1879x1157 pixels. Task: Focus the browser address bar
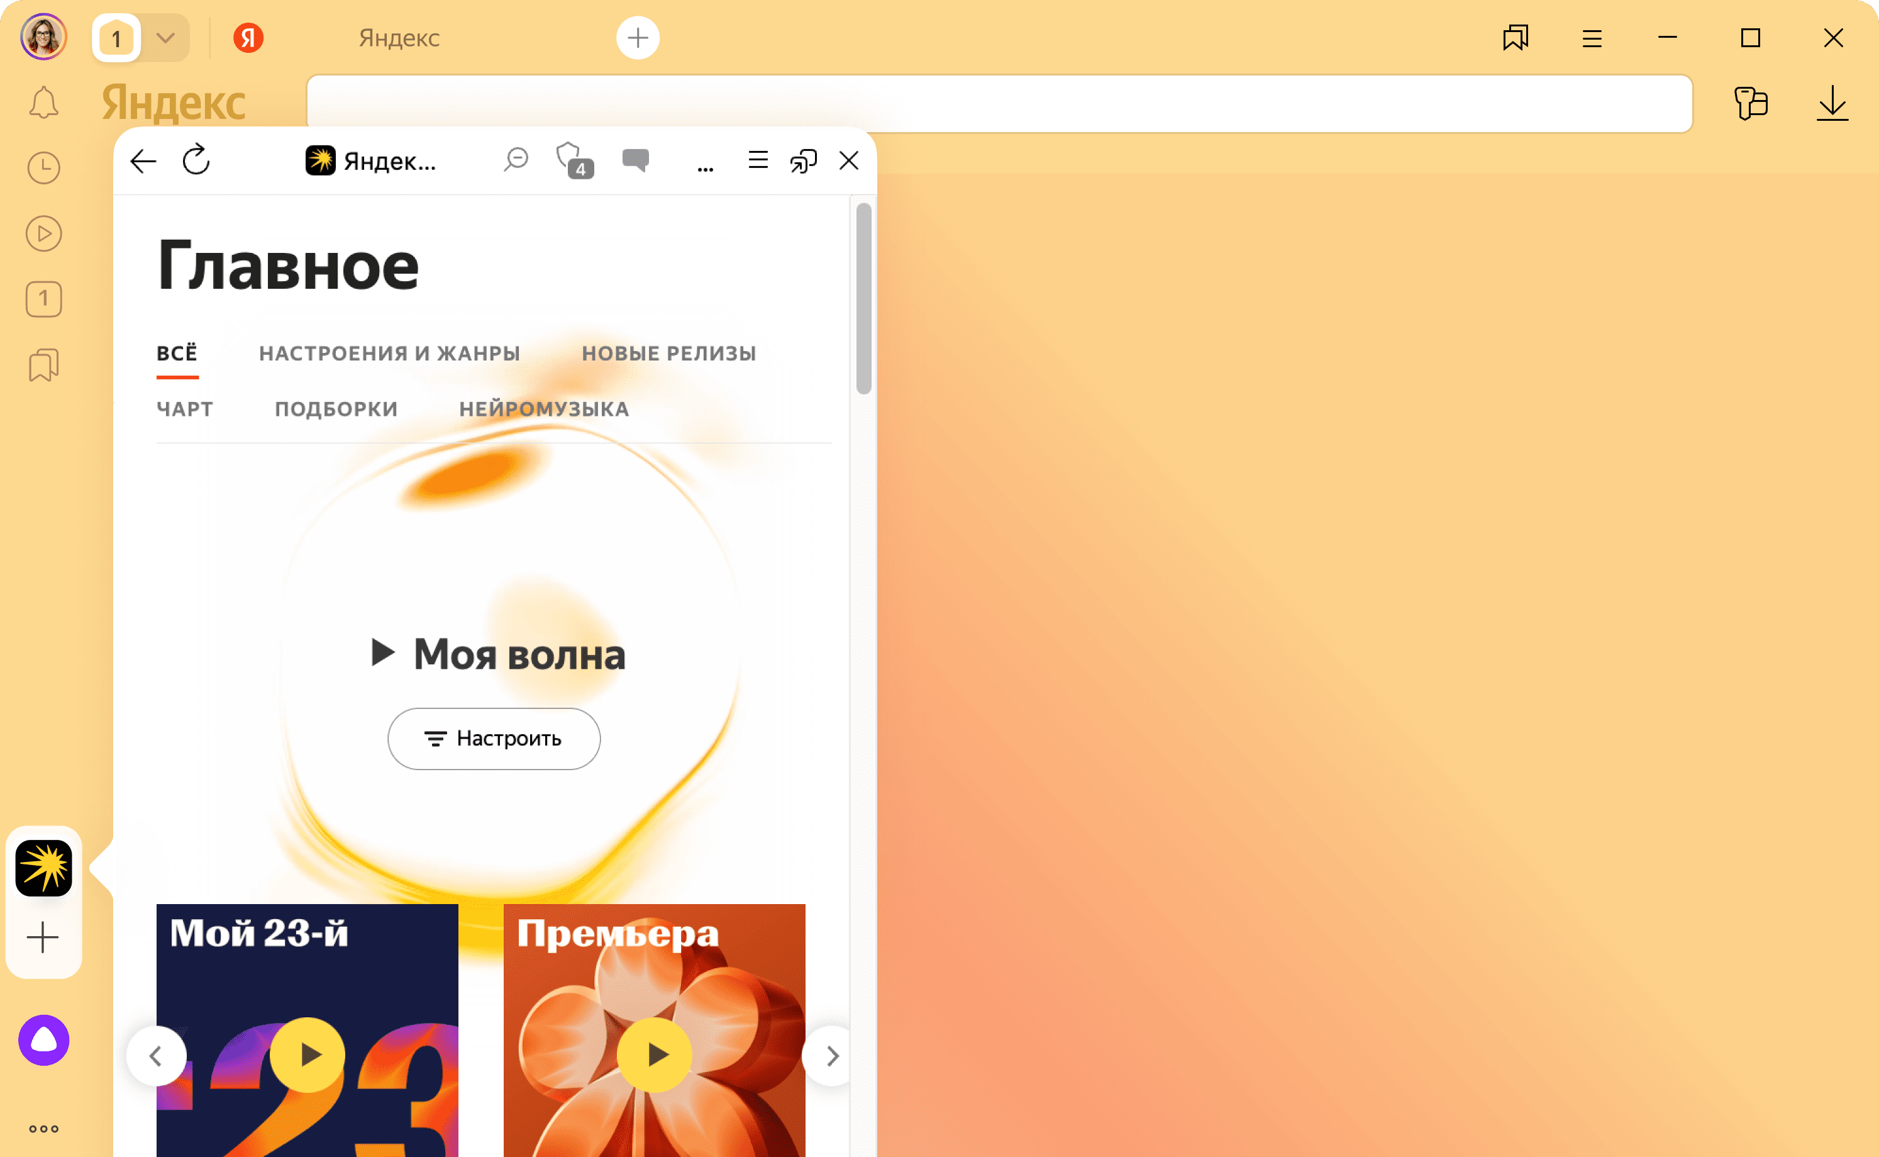(x=999, y=103)
